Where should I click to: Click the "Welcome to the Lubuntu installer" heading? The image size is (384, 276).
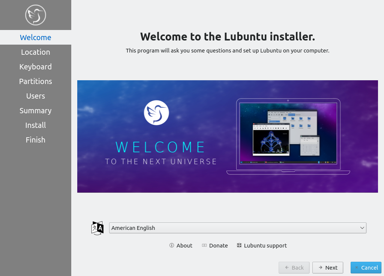227,37
